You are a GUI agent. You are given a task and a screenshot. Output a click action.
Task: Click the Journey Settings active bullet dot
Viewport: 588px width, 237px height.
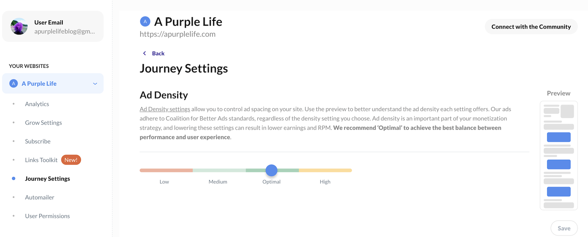tap(14, 179)
